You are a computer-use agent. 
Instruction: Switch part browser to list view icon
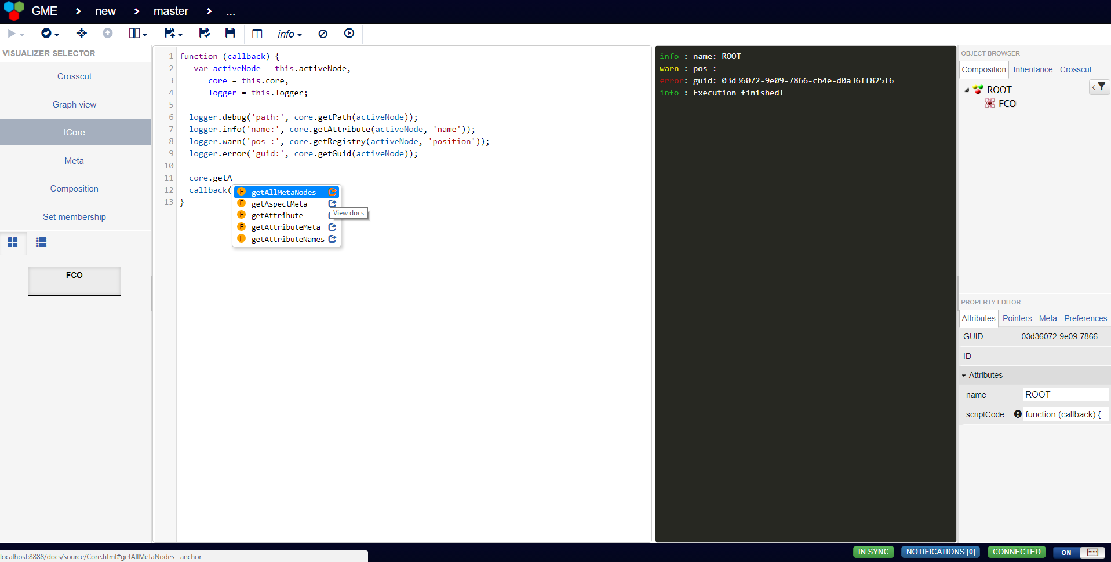[x=41, y=243]
